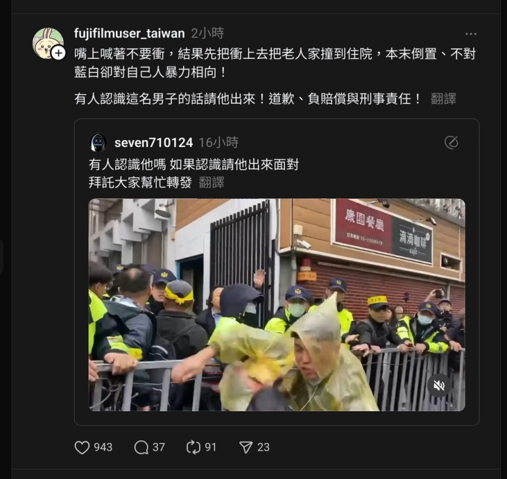
Task: View the 943 likes count
Action: (103, 447)
